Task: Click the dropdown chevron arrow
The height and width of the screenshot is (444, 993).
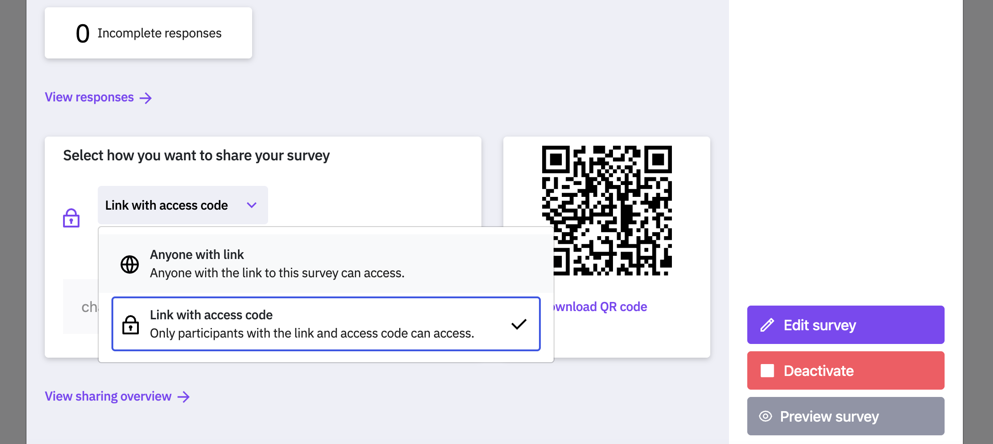Action: click(252, 205)
